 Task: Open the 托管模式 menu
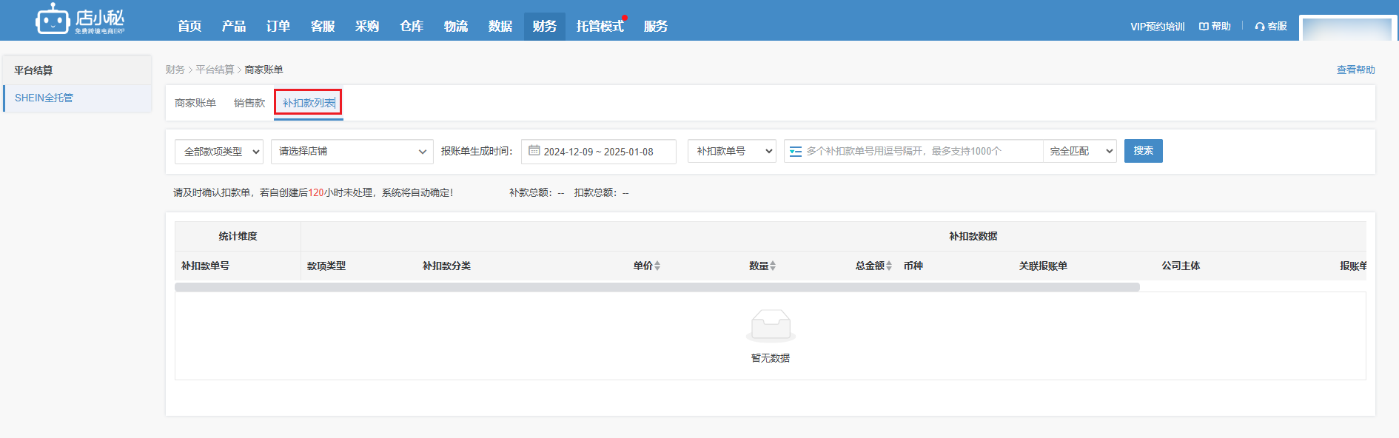click(x=600, y=27)
